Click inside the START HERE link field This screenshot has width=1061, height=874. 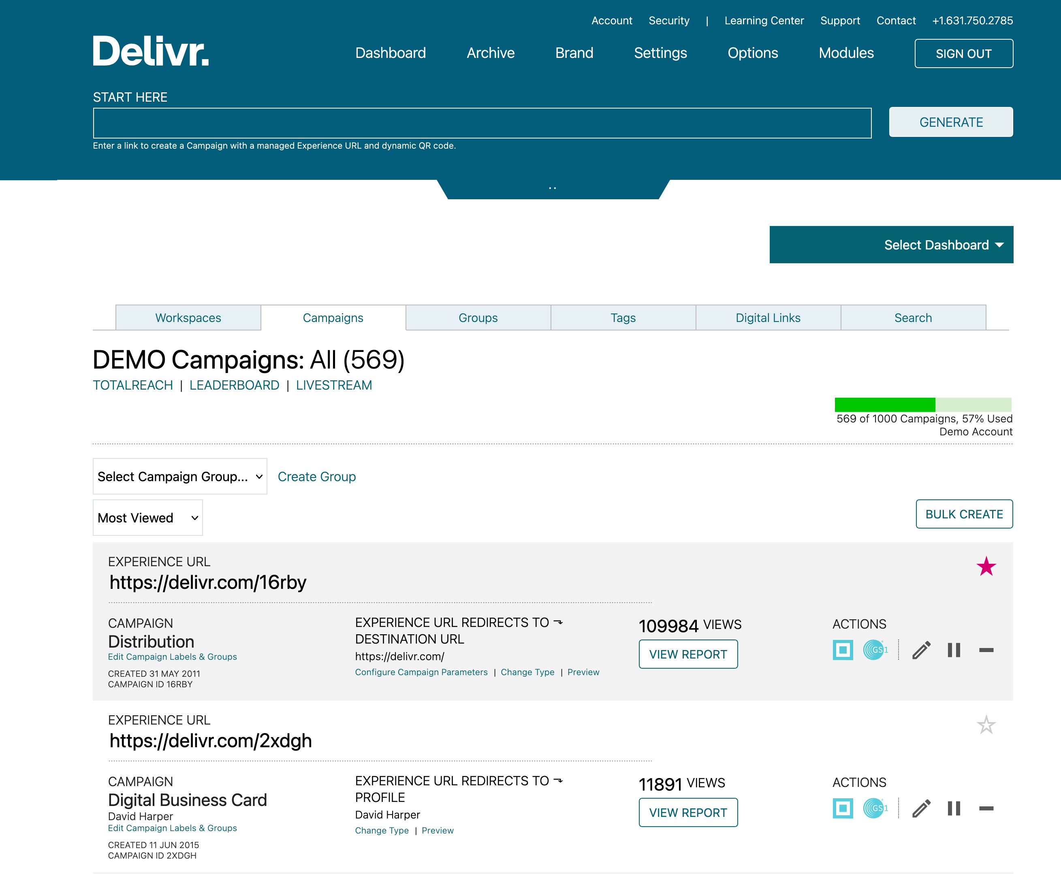481,122
